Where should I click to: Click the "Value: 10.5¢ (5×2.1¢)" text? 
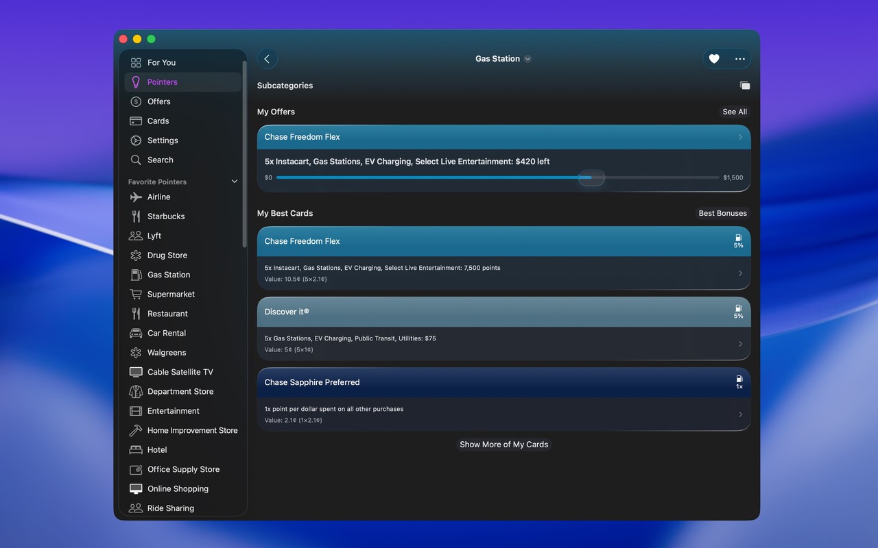coord(296,279)
